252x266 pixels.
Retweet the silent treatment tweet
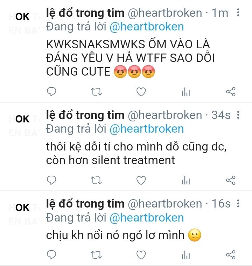coord(96,180)
